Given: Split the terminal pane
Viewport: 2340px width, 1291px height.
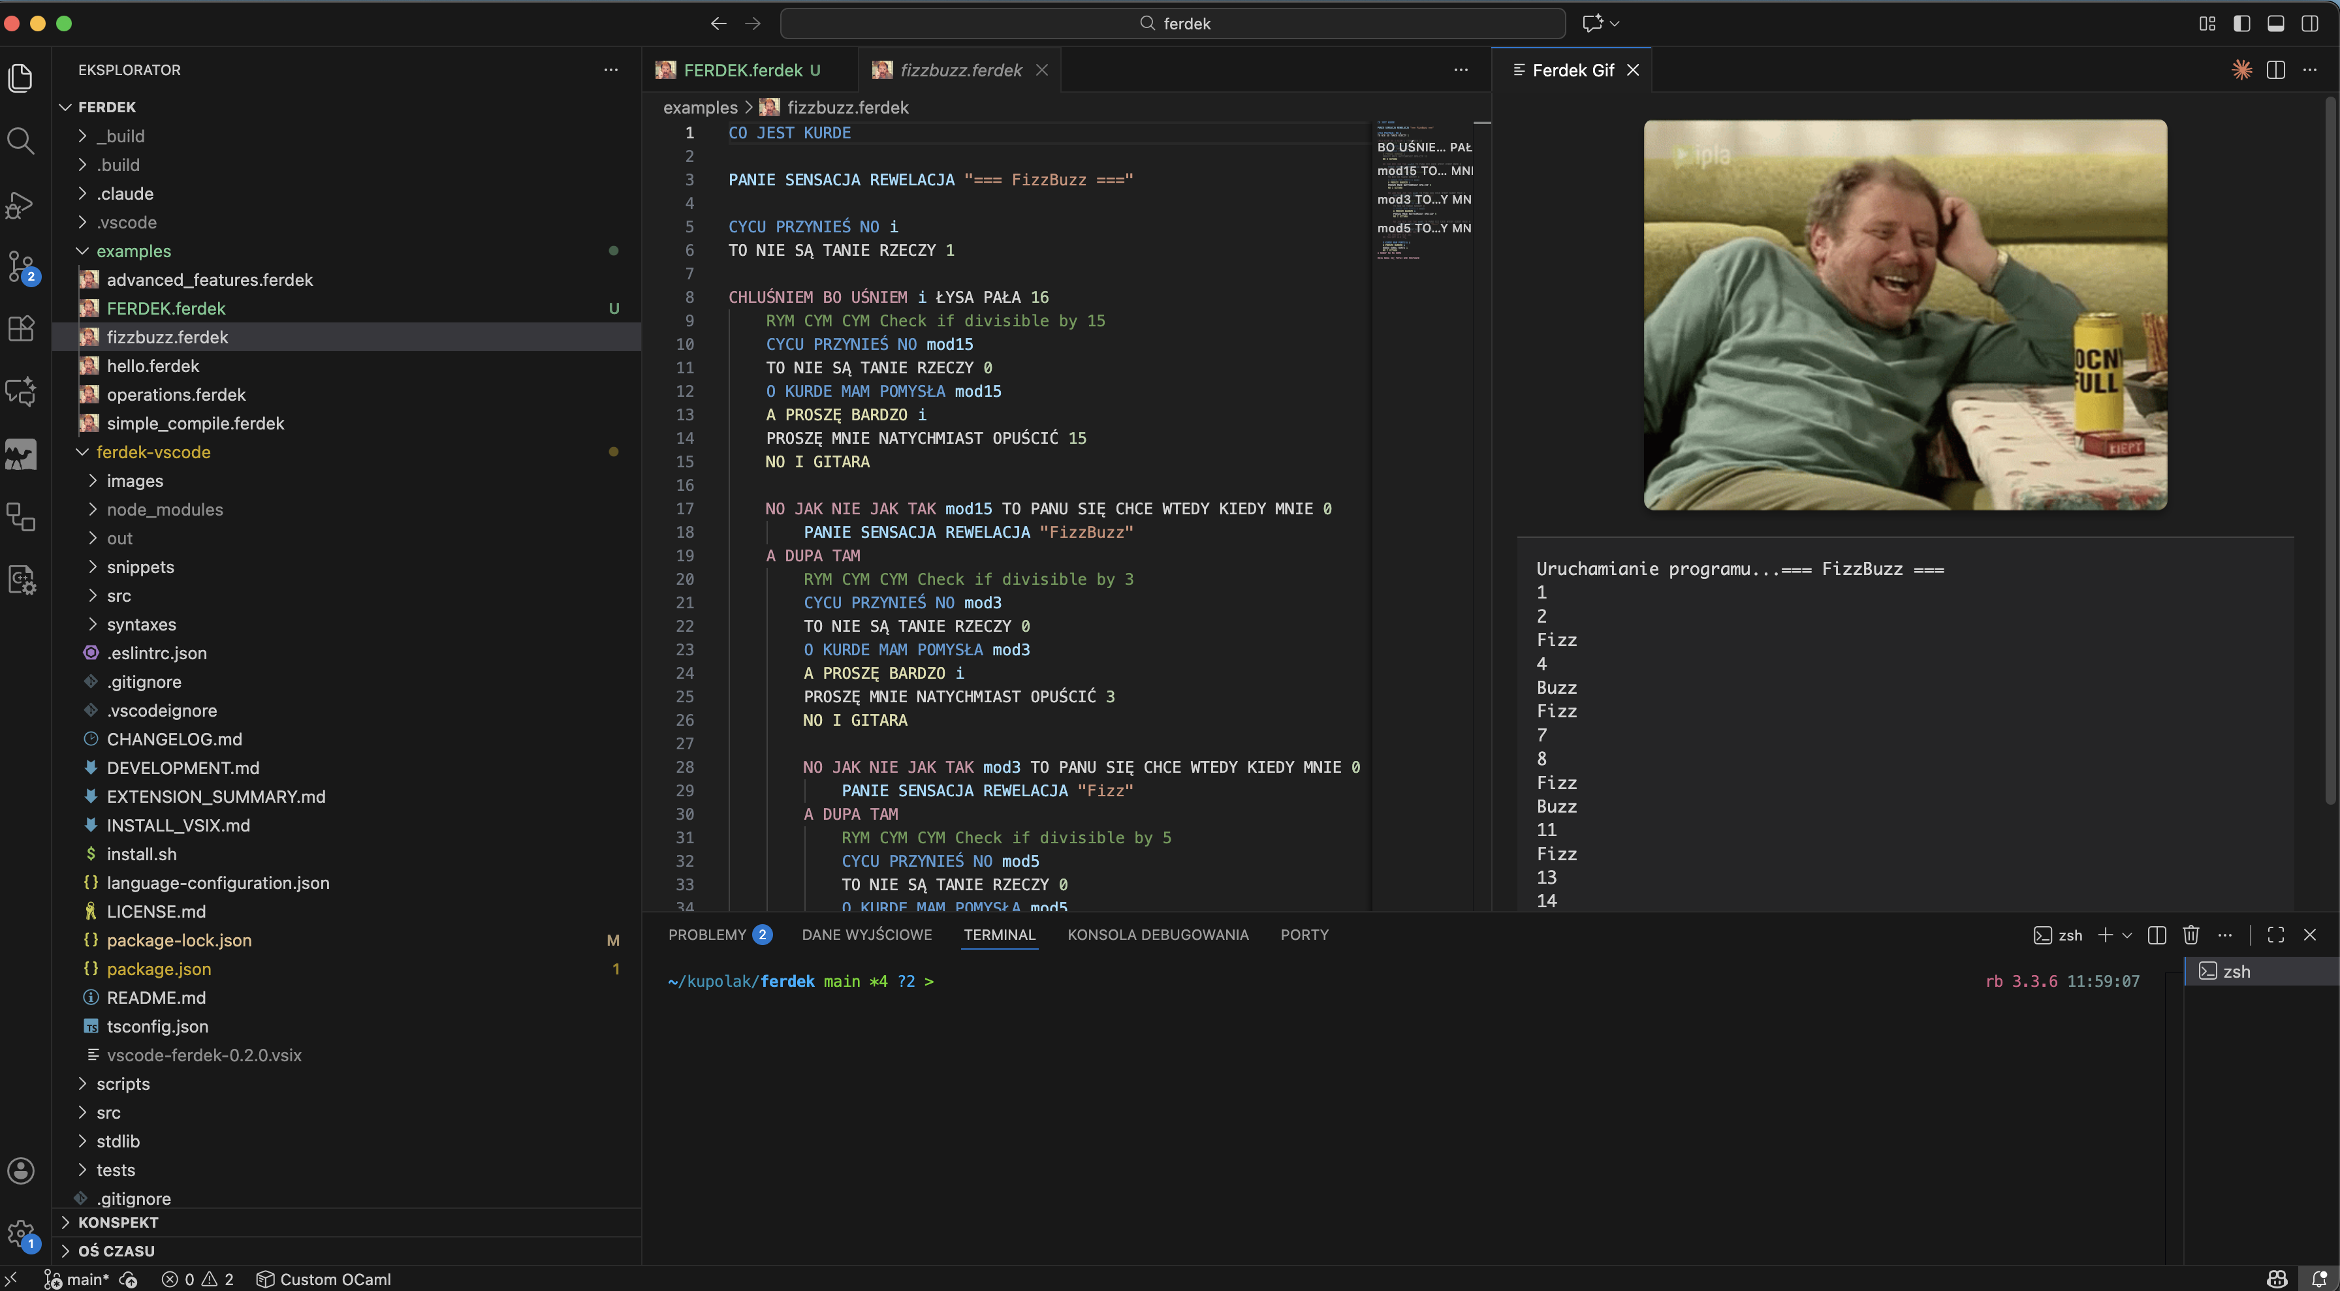Looking at the screenshot, I should [x=2157, y=934].
